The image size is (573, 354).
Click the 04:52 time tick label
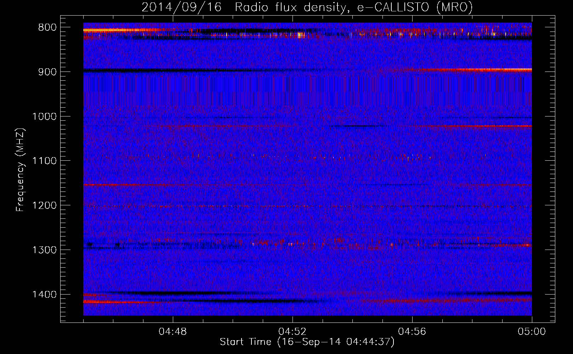pos(293,332)
